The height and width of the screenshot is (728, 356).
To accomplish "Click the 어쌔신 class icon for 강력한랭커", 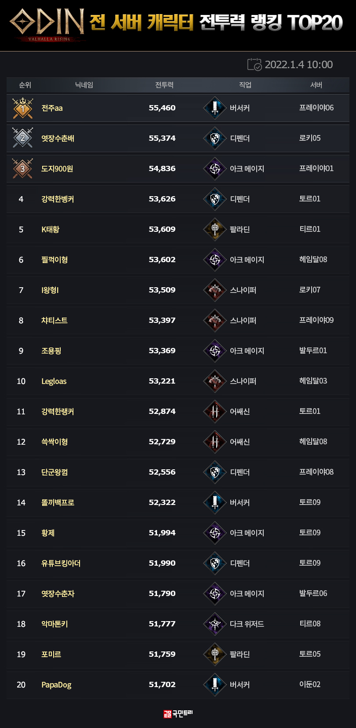I will 215,411.
